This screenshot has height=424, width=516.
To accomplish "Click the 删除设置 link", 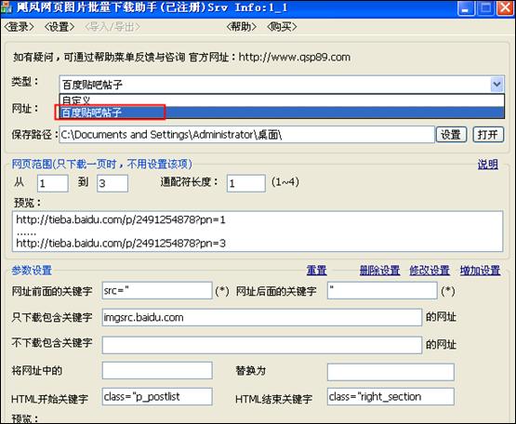I will point(379,271).
